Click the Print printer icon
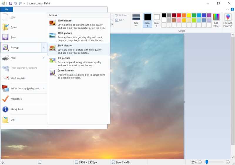This screenshot has width=235, height=165. [x=6, y=58]
